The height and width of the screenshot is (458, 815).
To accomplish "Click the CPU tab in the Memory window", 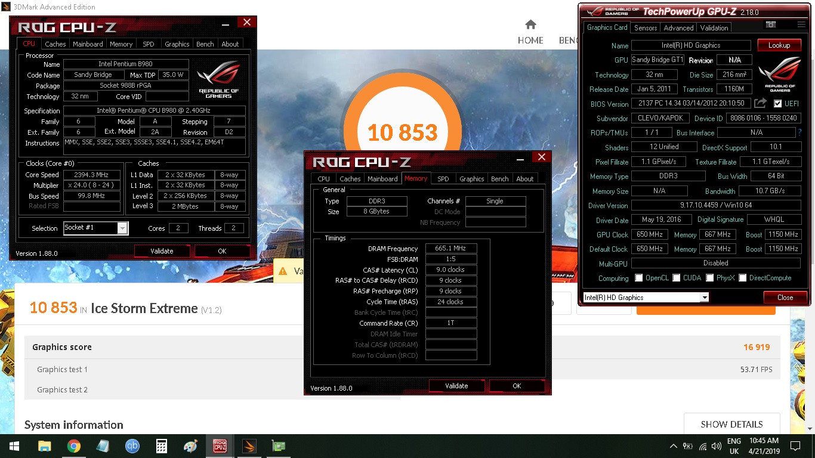I will point(324,178).
